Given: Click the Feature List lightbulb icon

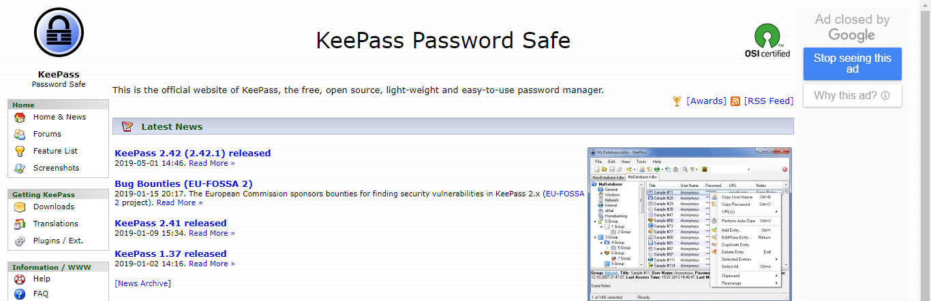Looking at the screenshot, I should 20,151.
